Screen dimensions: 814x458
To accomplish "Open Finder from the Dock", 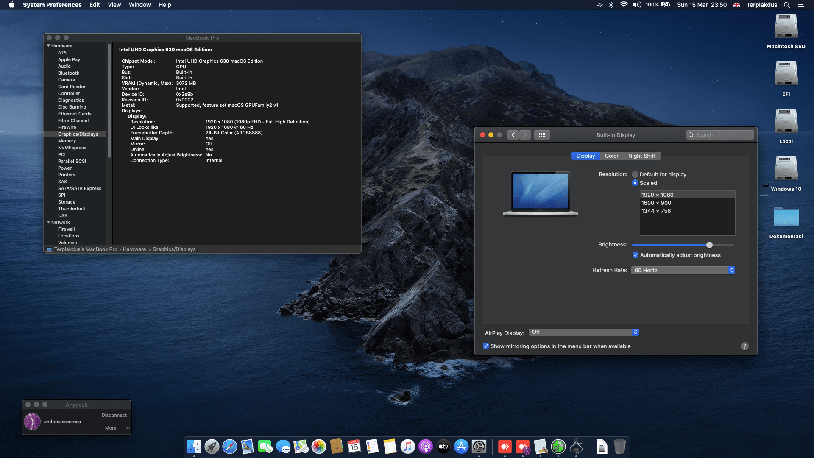I will [x=194, y=447].
